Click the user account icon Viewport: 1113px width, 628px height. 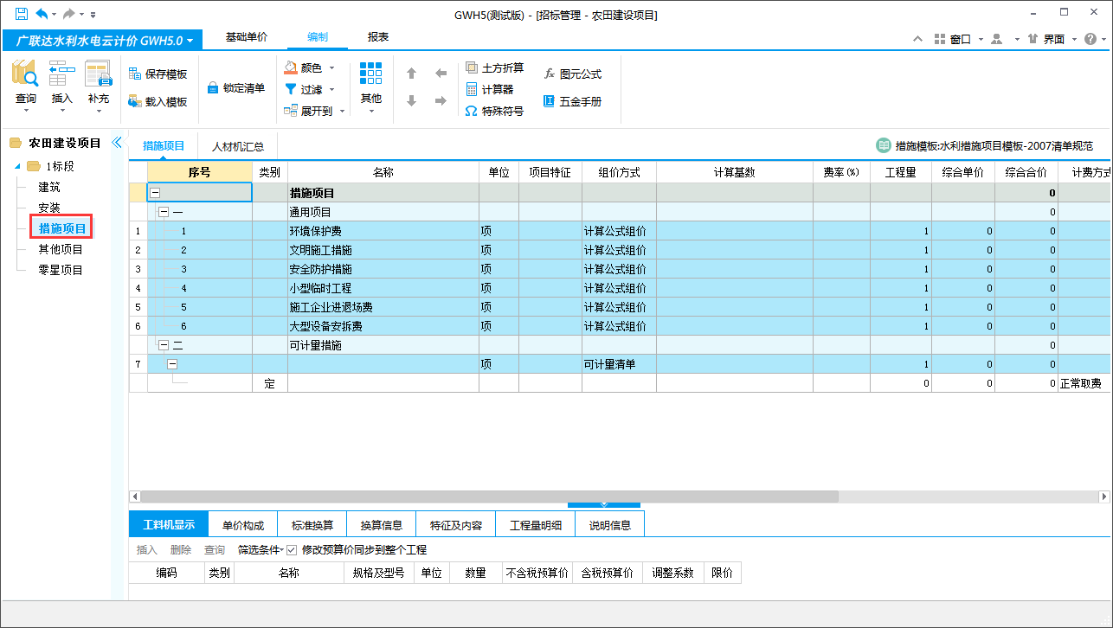coord(996,39)
